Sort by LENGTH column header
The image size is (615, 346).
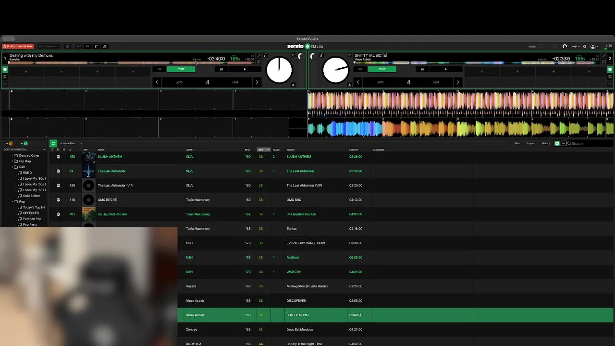tap(354, 150)
